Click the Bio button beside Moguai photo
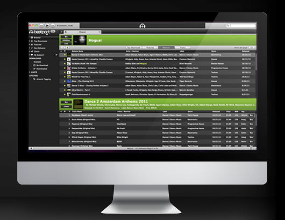This screenshot has height=220, width=285. [x=66, y=36]
